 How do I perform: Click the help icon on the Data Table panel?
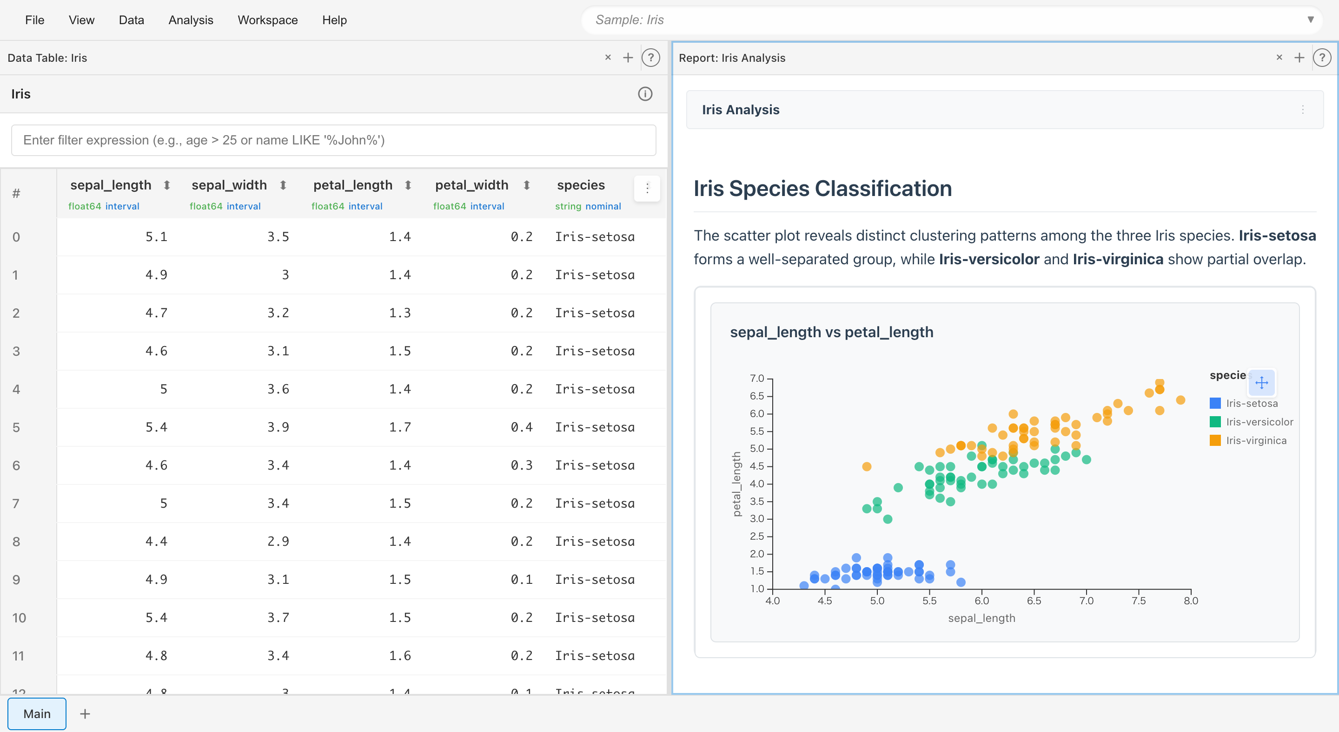pos(651,58)
